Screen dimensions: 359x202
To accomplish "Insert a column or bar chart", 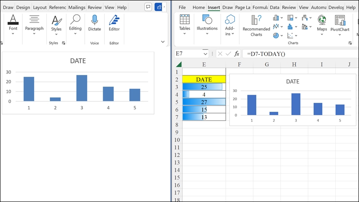I will point(276,18).
